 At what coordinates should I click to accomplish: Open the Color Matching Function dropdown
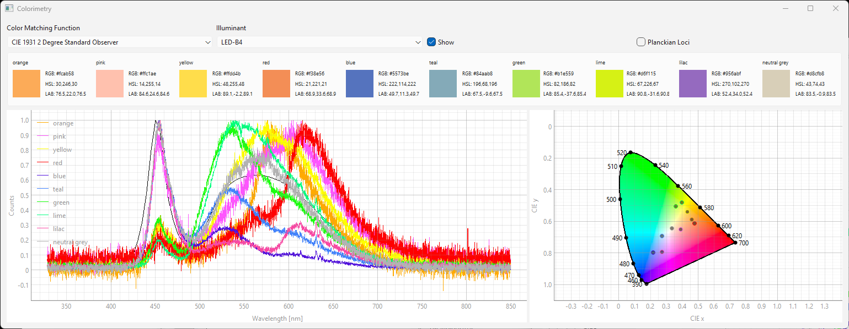point(110,42)
